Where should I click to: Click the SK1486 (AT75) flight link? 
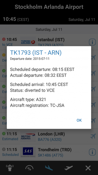click(50, 155)
